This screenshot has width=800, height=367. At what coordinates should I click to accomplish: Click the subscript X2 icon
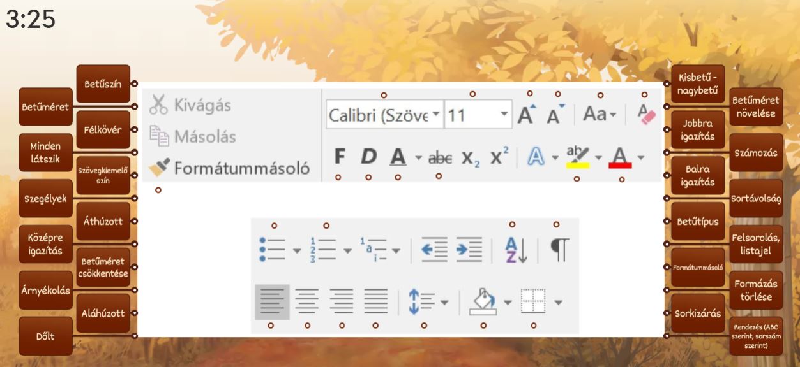(470, 157)
